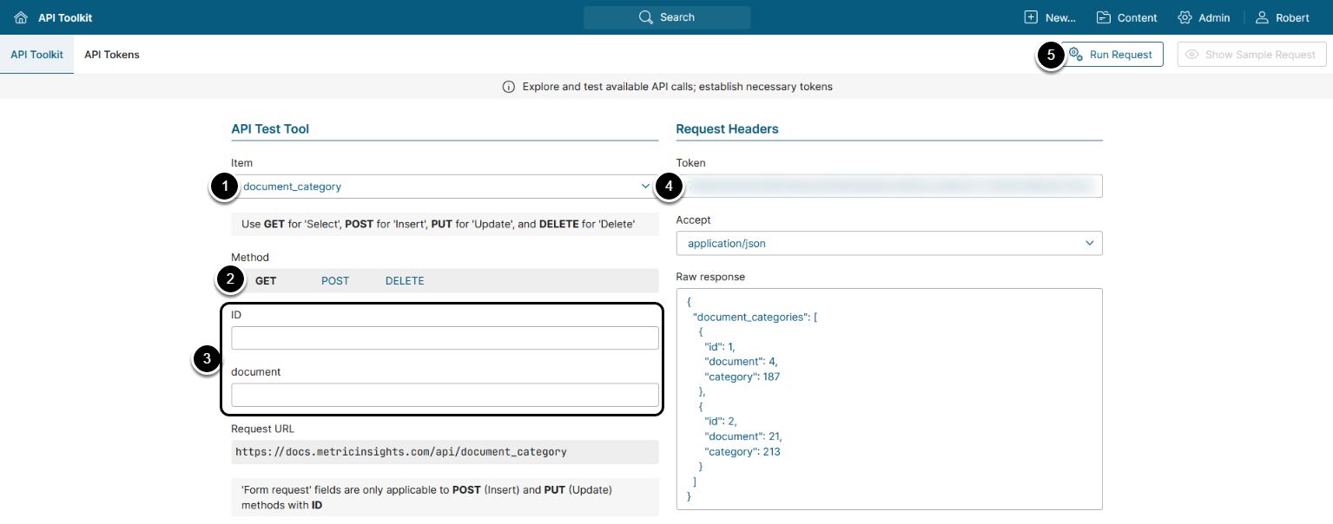The width and height of the screenshot is (1333, 524).
Task: Click the gears icon on Run Request
Action: pos(1075,55)
